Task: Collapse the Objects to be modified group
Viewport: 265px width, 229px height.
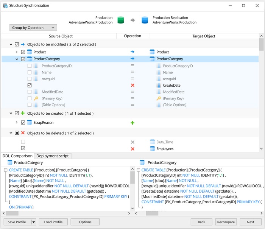Action: (11, 44)
